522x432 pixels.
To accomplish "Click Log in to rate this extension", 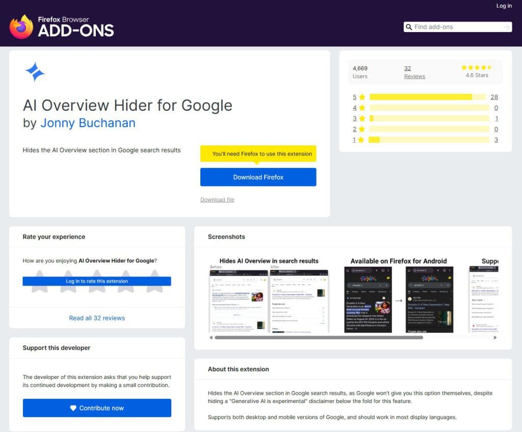I will point(97,281).
